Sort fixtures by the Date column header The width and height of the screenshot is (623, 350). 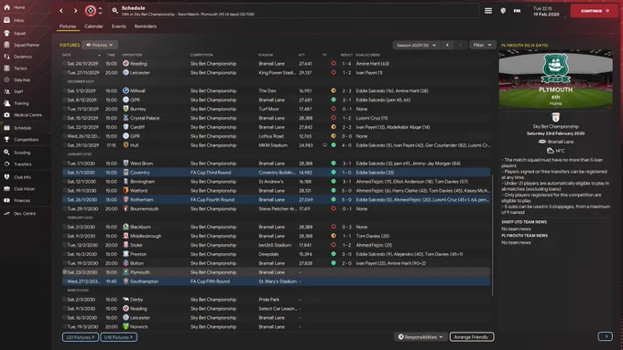67,55
